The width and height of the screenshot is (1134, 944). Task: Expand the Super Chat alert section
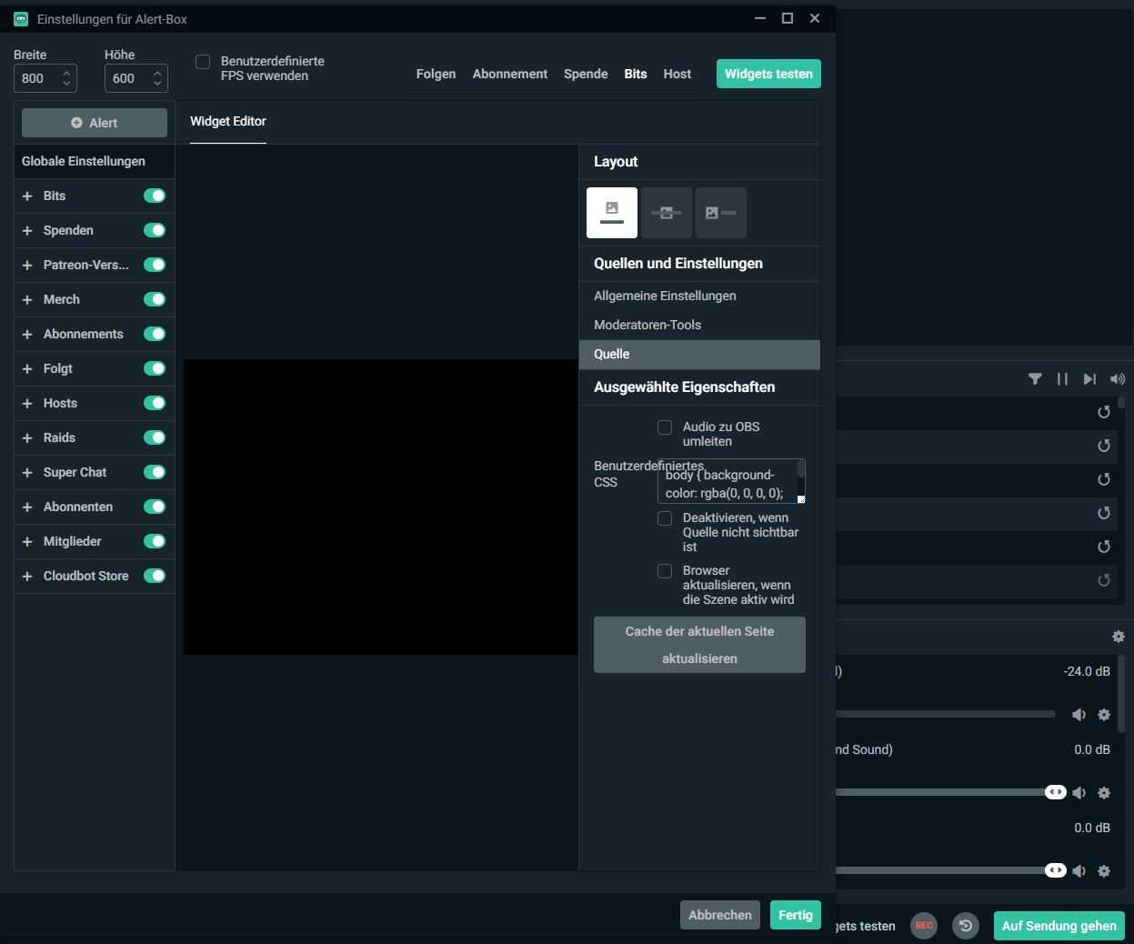tap(27, 473)
